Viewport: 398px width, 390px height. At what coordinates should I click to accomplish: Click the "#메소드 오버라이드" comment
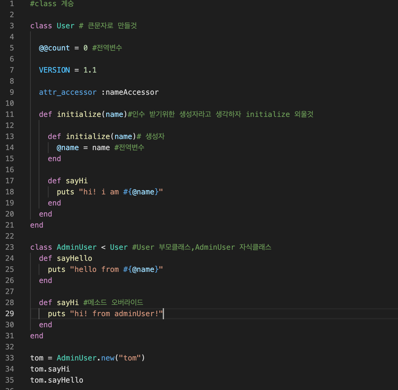coord(113,303)
